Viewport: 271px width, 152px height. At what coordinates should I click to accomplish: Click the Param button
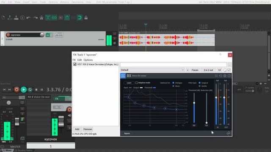(195, 70)
